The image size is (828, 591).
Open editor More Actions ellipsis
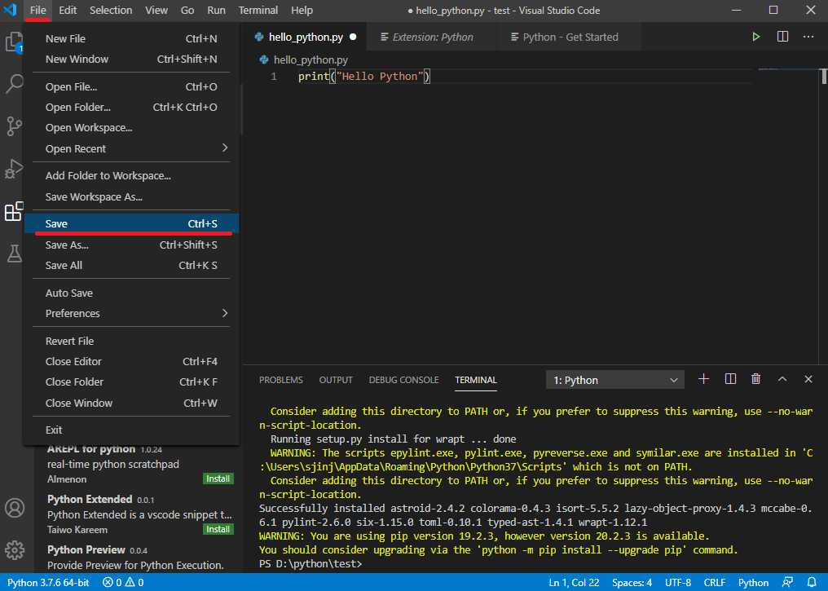[808, 37]
